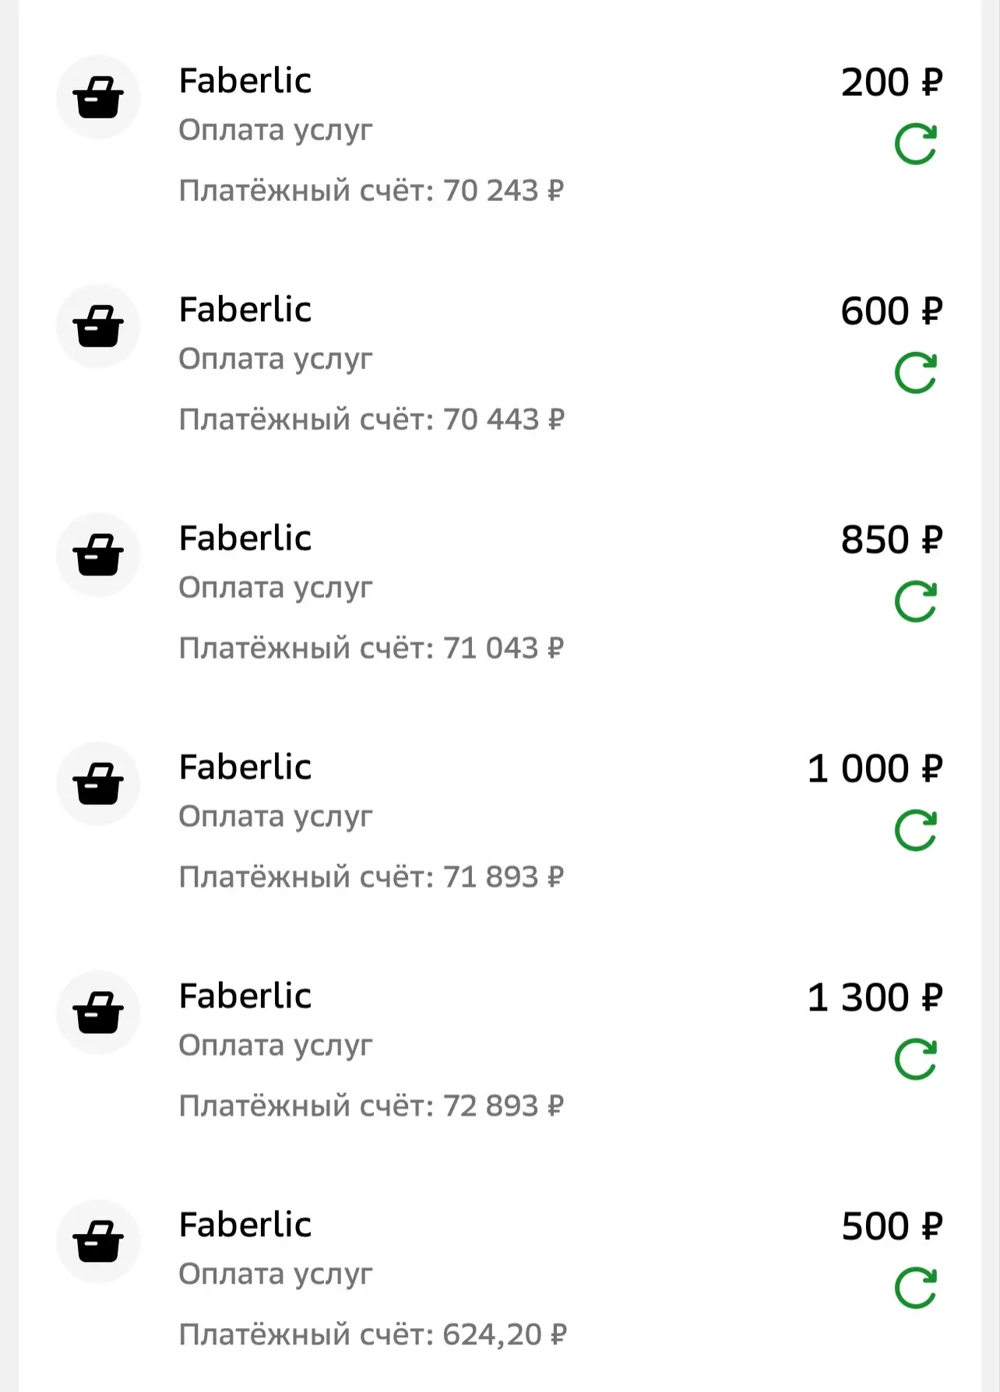Image resolution: width=1000 pixels, height=1392 pixels.
Task: Tap basket icon of 200 ₽ transaction
Action: pyautogui.click(x=98, y=97)
